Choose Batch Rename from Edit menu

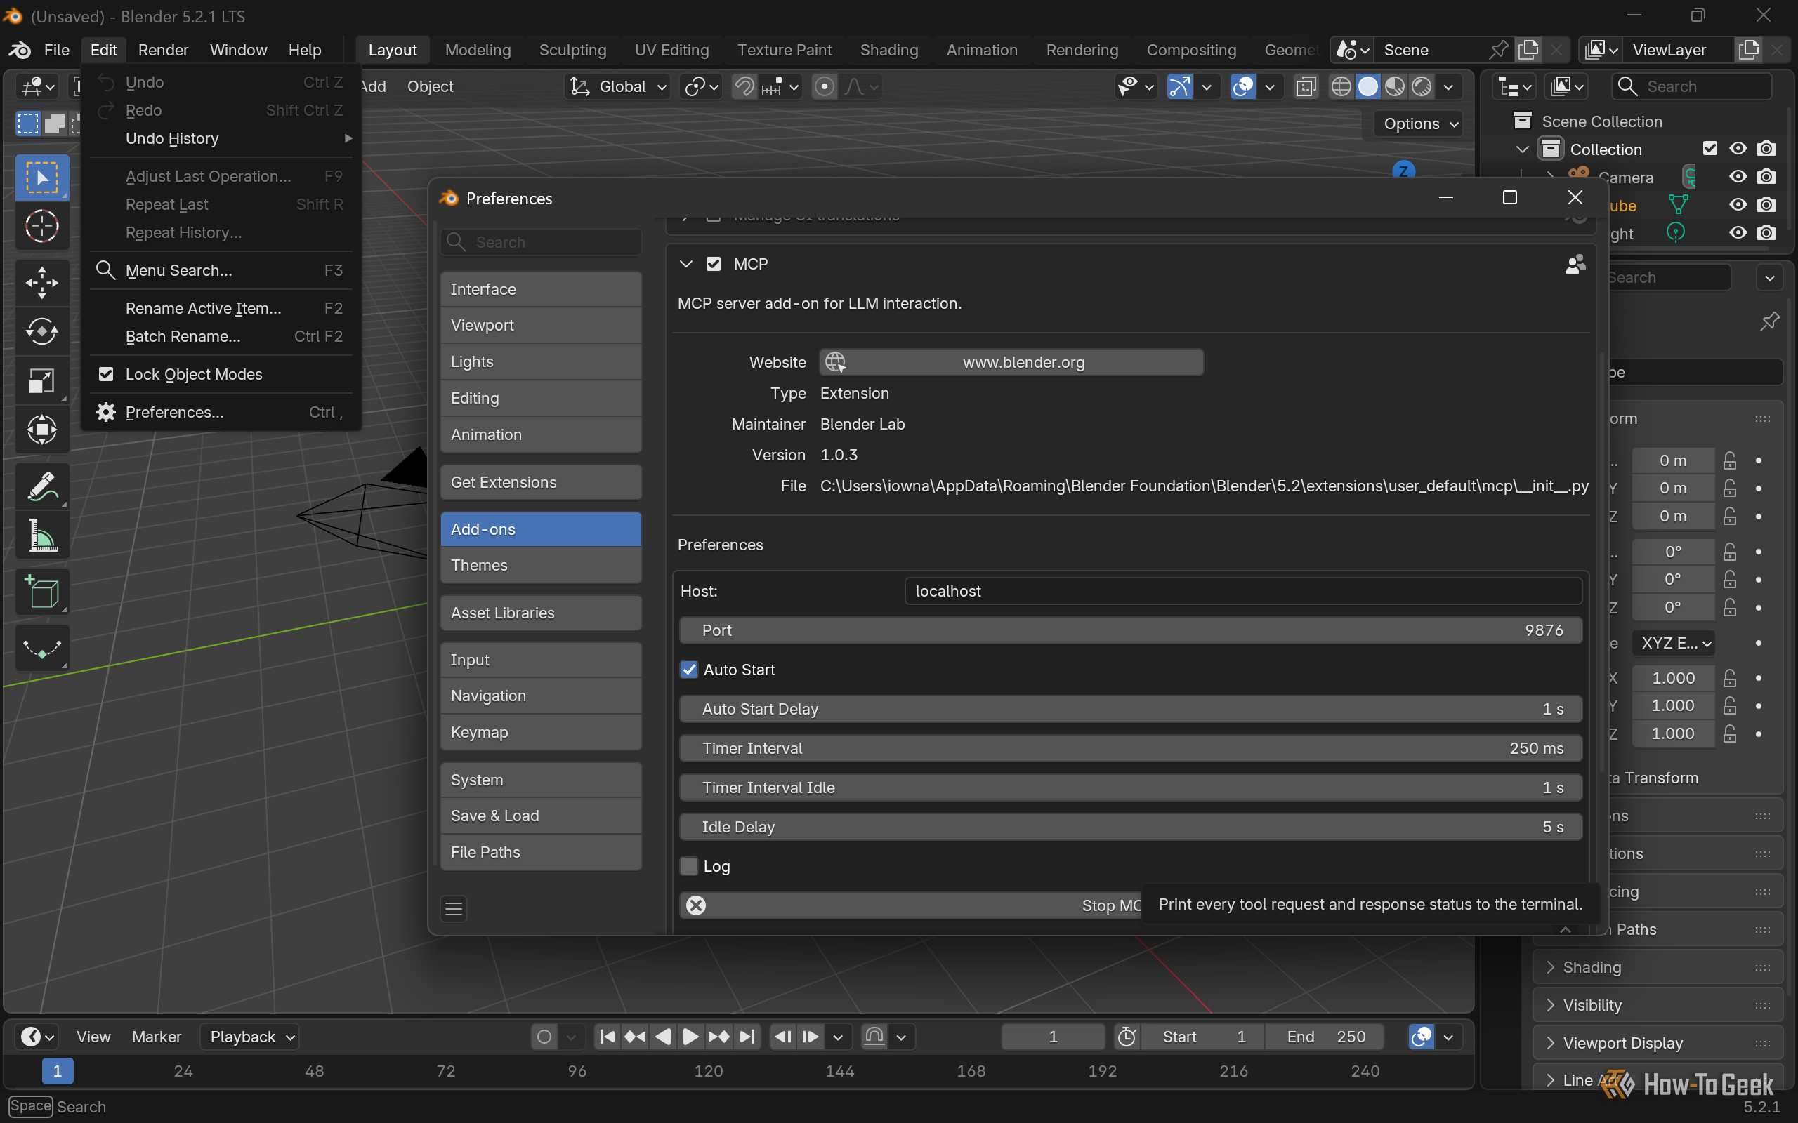pyautogui.click(x=221, y=336)
